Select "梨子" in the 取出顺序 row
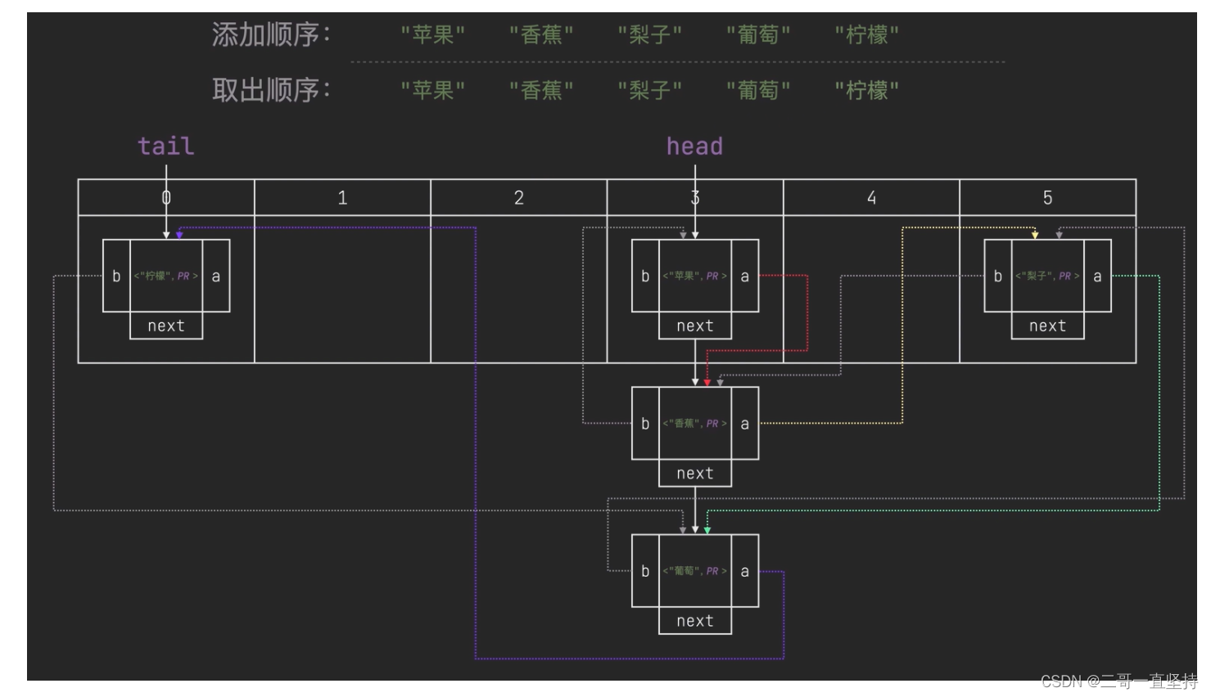Image resolution: width=1211 pixels, height=697 pixels. 650,90
